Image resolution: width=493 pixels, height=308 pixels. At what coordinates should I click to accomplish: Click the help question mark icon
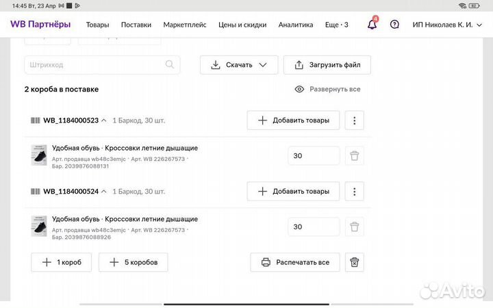(x=394, y=25)
